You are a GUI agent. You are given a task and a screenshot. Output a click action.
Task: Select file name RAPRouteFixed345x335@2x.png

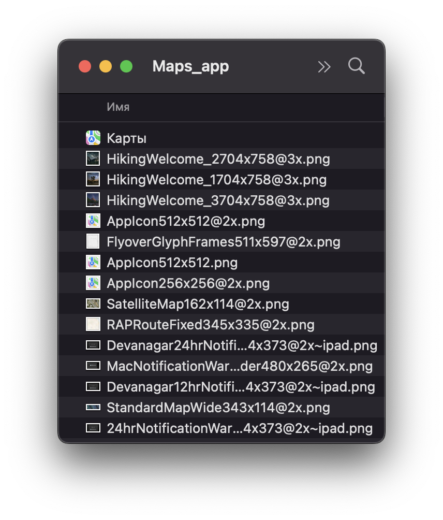coord(211,325)
